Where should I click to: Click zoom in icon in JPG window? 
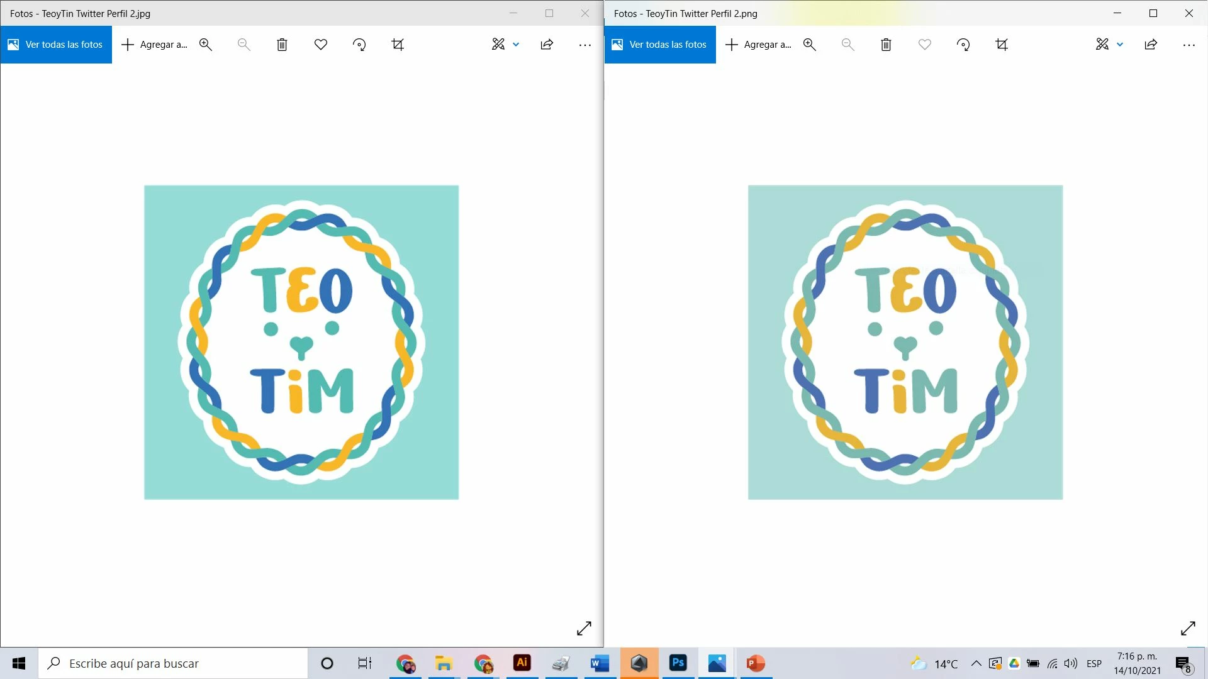click(206, 45)
